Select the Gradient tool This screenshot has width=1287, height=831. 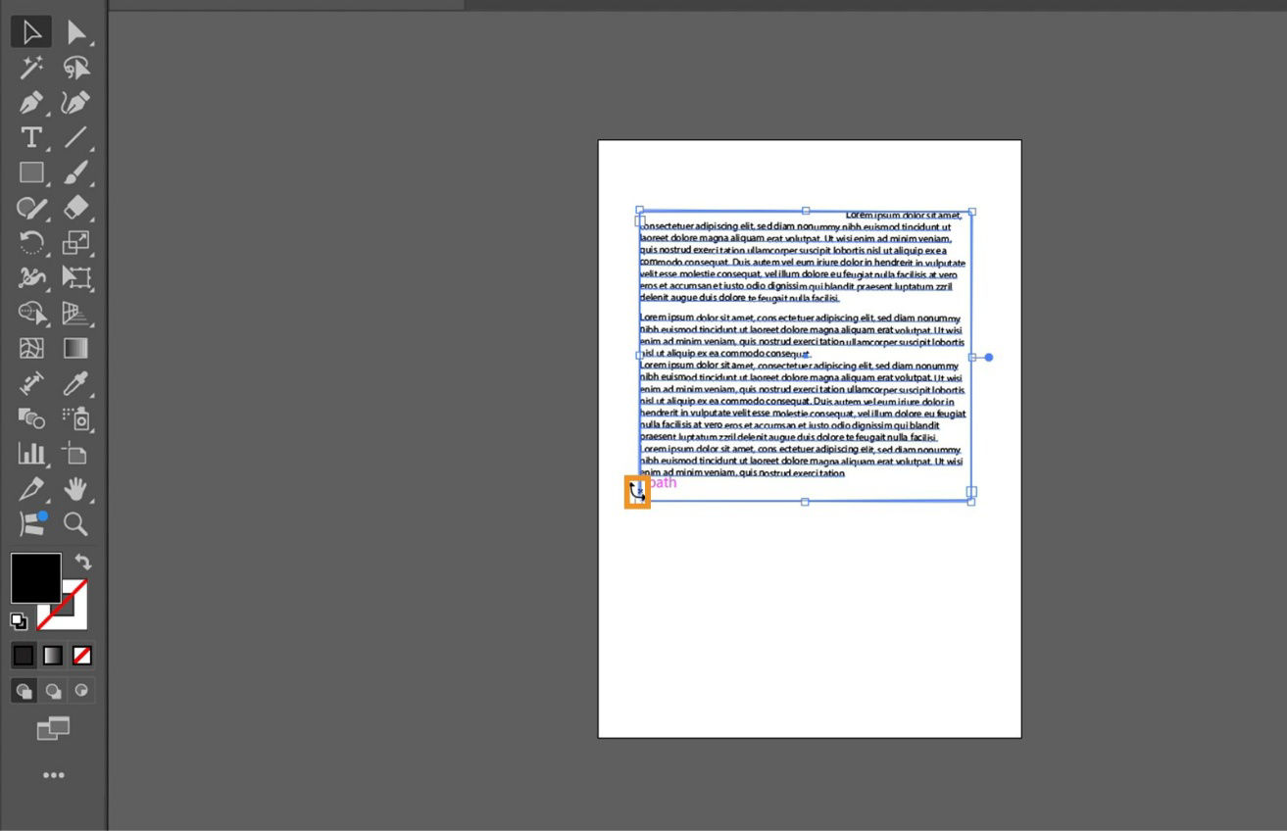(75, 348)
